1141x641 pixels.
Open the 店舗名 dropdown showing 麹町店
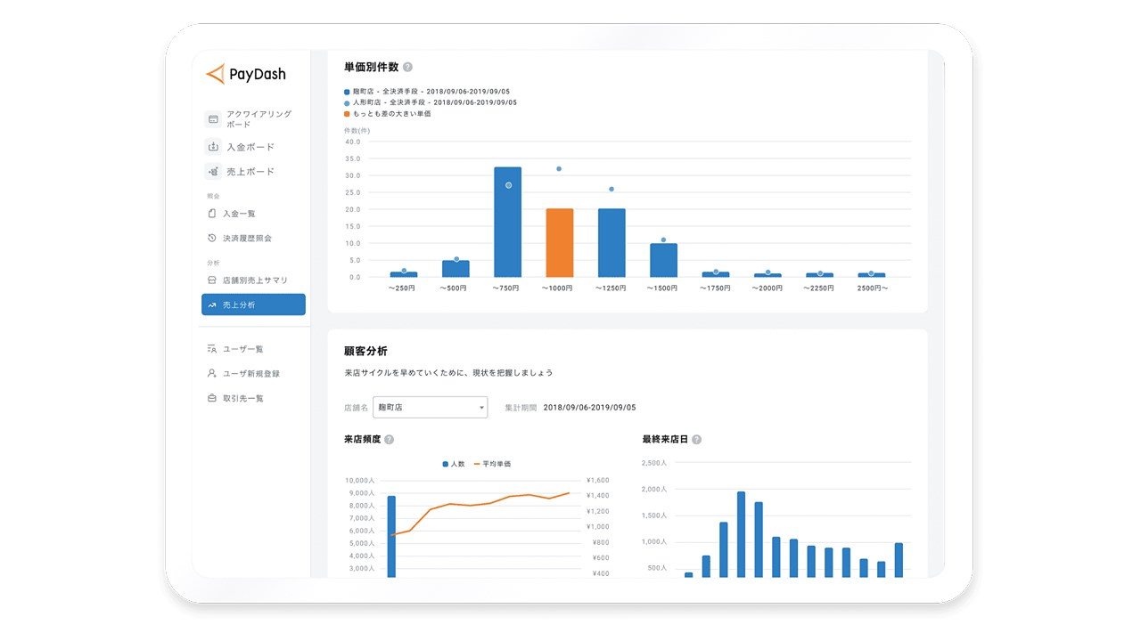coord(430,407)
